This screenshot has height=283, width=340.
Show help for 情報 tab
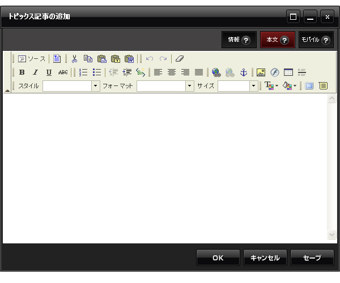(246, 40)
